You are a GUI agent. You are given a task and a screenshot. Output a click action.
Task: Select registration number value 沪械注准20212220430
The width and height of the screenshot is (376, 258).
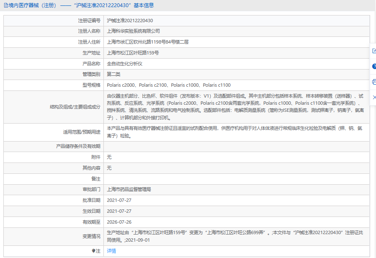click(x=130, y=21)
